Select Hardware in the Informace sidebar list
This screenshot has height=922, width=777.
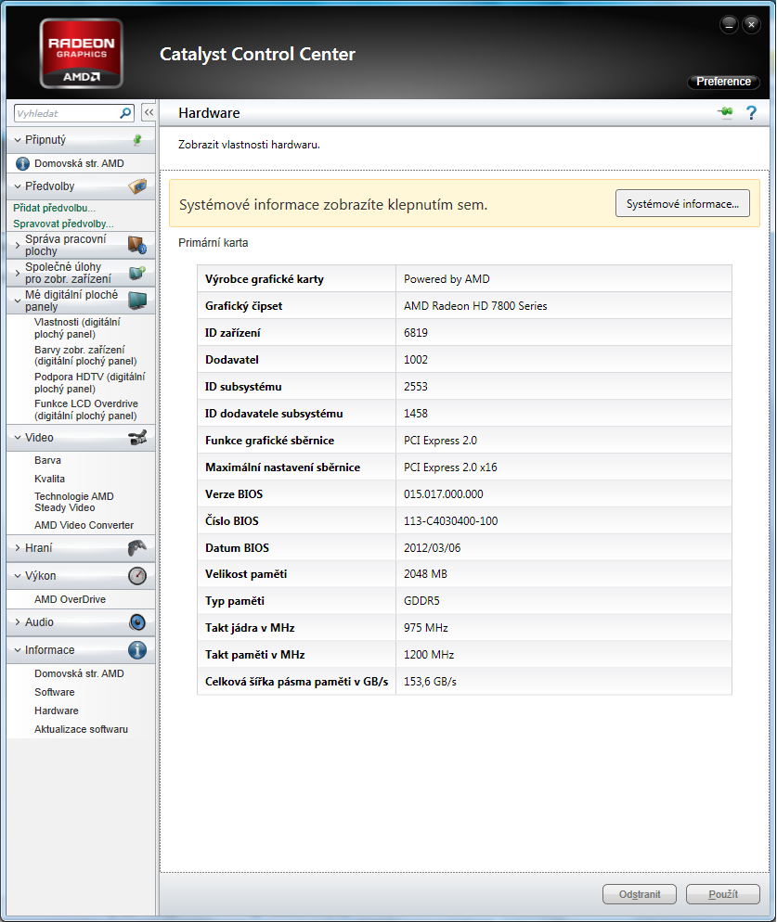56,711
